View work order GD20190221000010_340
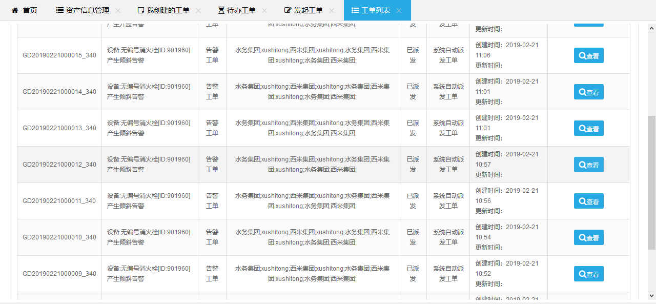The width and height of the screenshot is (656, 304). coord(588,238)
